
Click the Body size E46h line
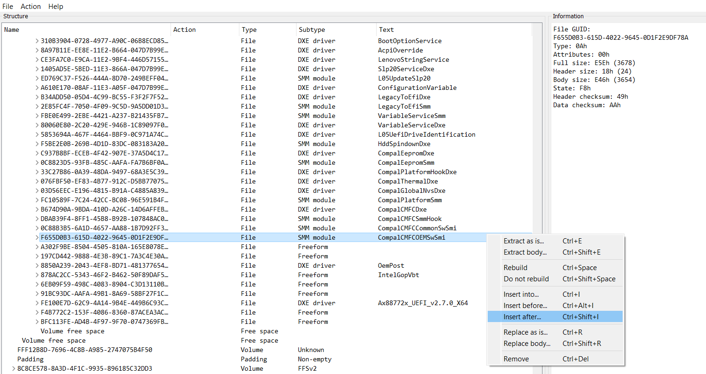595,80
